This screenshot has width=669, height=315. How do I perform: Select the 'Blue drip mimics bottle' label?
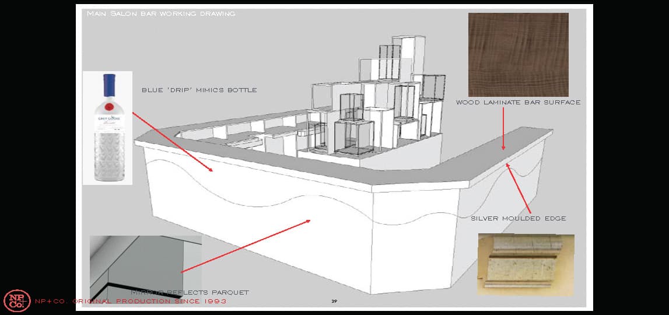tap(199, 90)
